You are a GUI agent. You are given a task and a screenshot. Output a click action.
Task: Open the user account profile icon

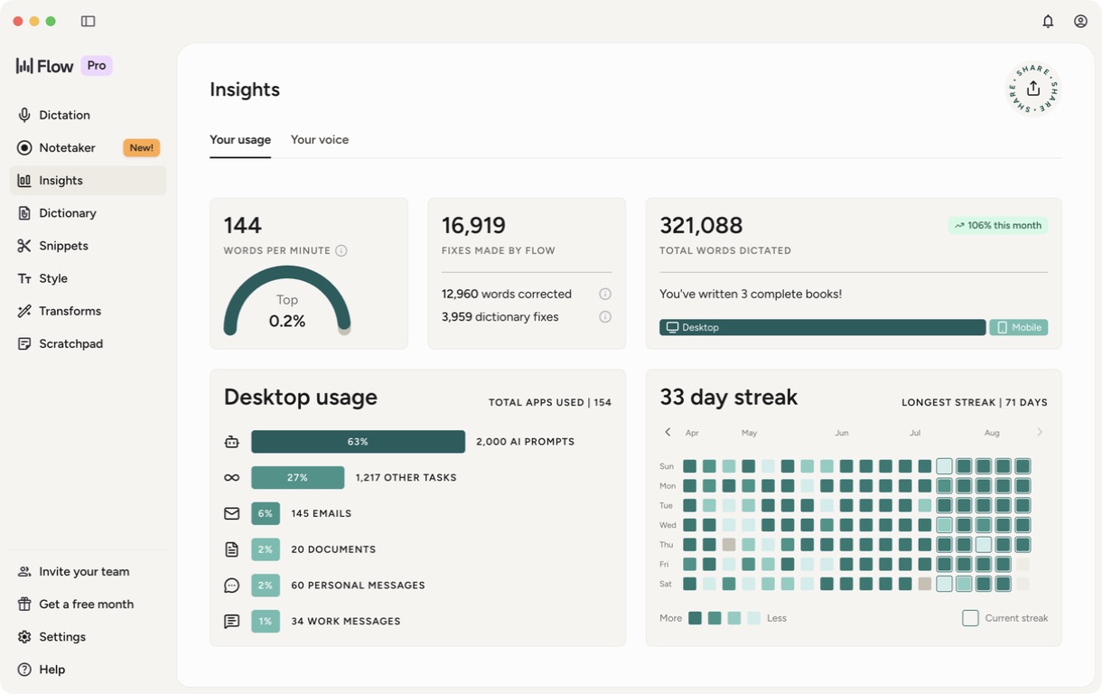(1080, 21)
